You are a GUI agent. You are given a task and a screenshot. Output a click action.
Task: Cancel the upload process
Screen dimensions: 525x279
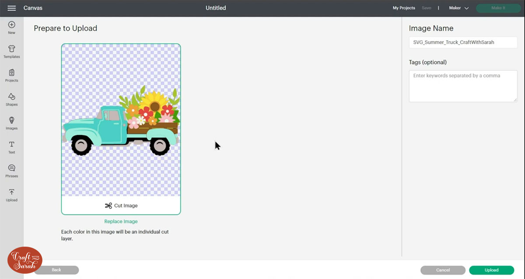(x=443, y=270)
